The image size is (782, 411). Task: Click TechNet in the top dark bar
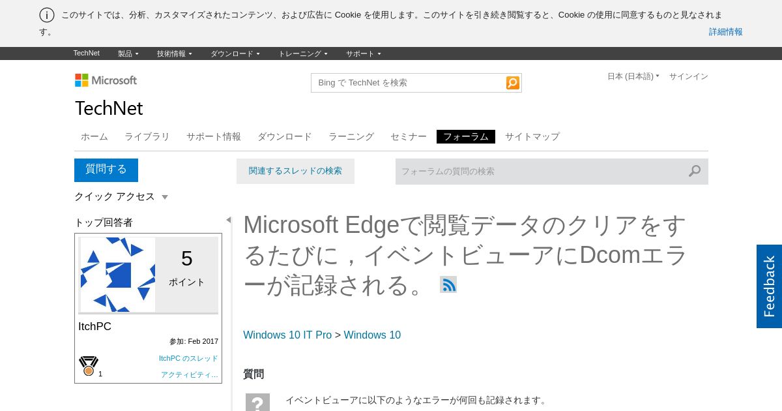pyautogui.click(x=87, y=53)
